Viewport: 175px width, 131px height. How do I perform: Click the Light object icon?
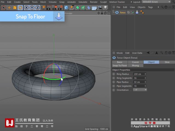[105, 8]
